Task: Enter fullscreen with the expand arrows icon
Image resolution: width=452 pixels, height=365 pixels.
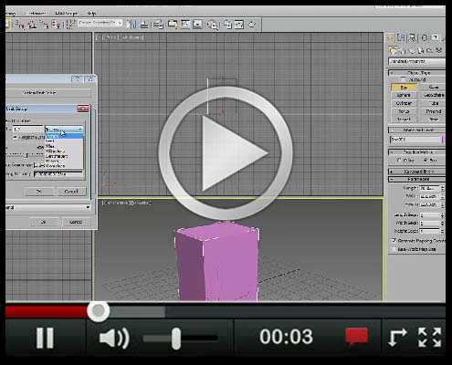Action: tap(429, 338)
